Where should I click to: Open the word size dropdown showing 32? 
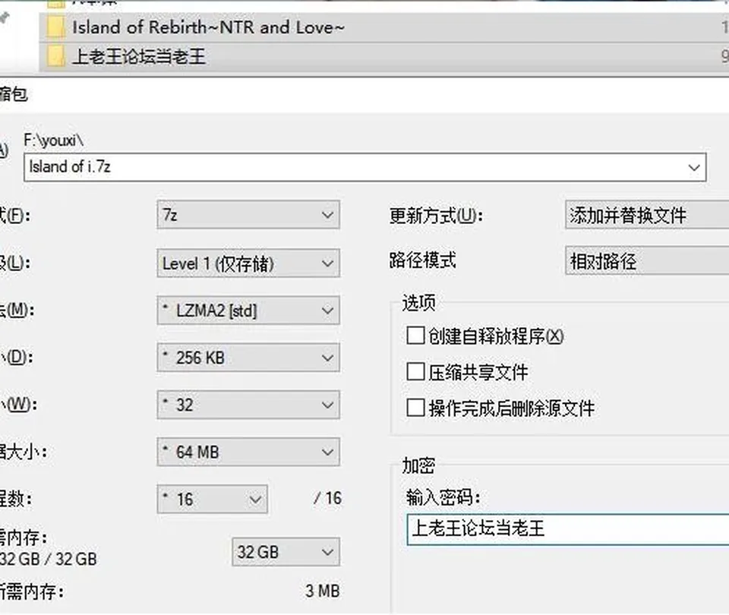coord(248,405)
